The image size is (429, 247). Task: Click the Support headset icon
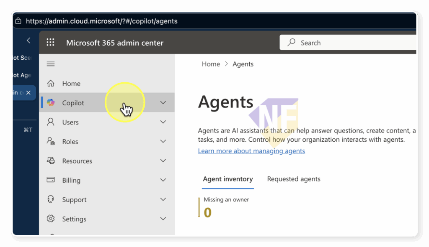(x=51, y=199)
